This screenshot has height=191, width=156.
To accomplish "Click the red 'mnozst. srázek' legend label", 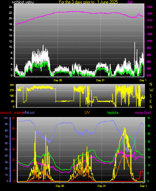I will 12,113.
